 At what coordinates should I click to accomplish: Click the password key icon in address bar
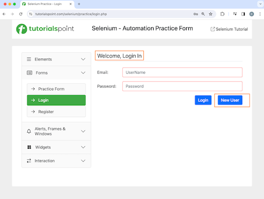coord(195,14)
